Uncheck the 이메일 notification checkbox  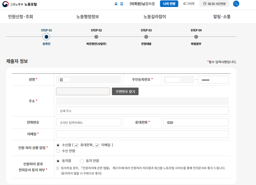tap(97, 145)
